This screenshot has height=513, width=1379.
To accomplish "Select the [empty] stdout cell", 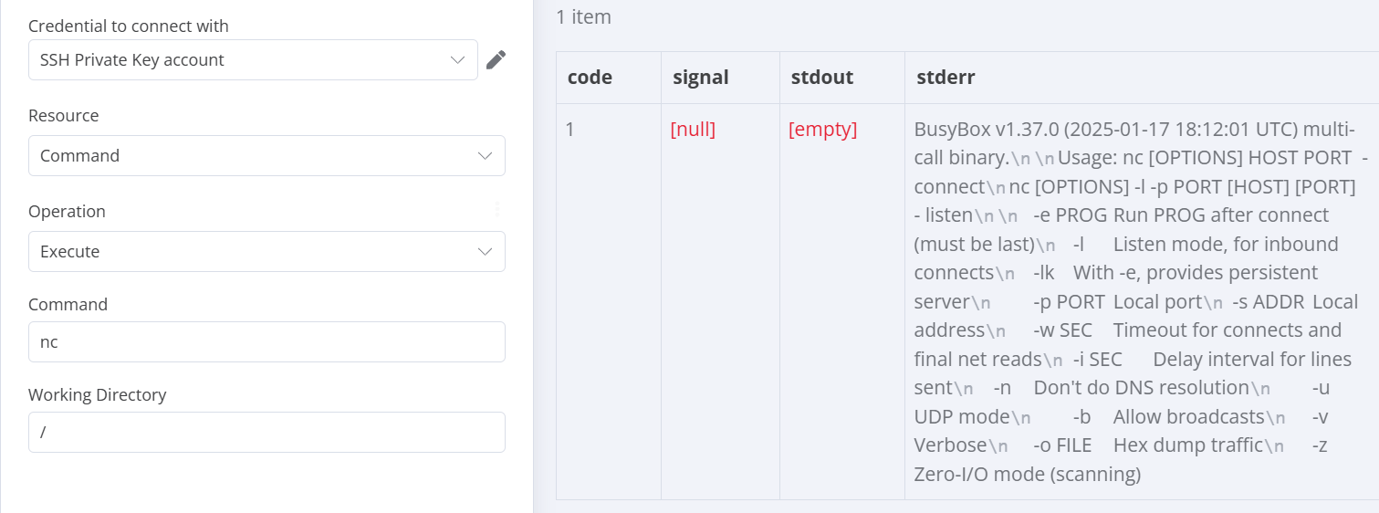I will pyautogui.click(x=842, y=301).
